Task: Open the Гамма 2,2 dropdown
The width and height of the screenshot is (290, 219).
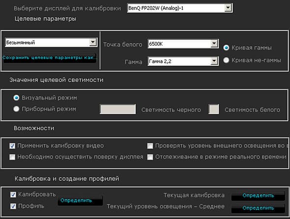Action: coord(183,61)
